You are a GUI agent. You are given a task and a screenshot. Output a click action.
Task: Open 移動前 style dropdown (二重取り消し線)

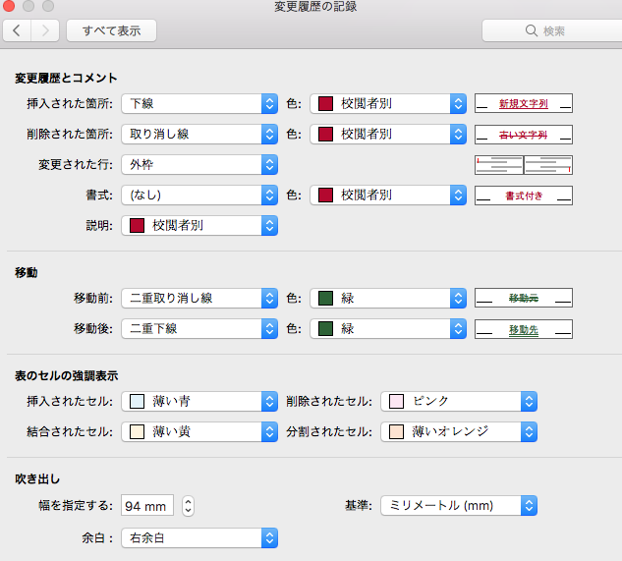[x=199, y=299]
